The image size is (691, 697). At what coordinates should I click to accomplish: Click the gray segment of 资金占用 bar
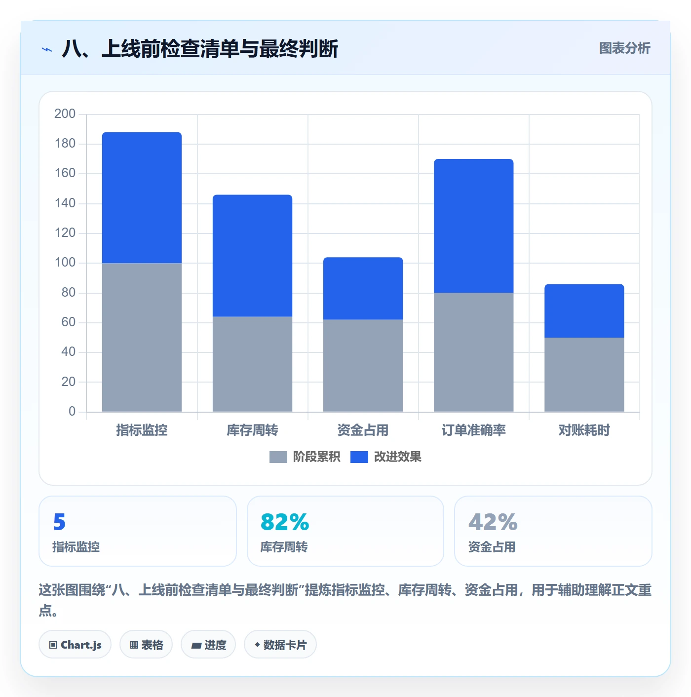(363, 365)
